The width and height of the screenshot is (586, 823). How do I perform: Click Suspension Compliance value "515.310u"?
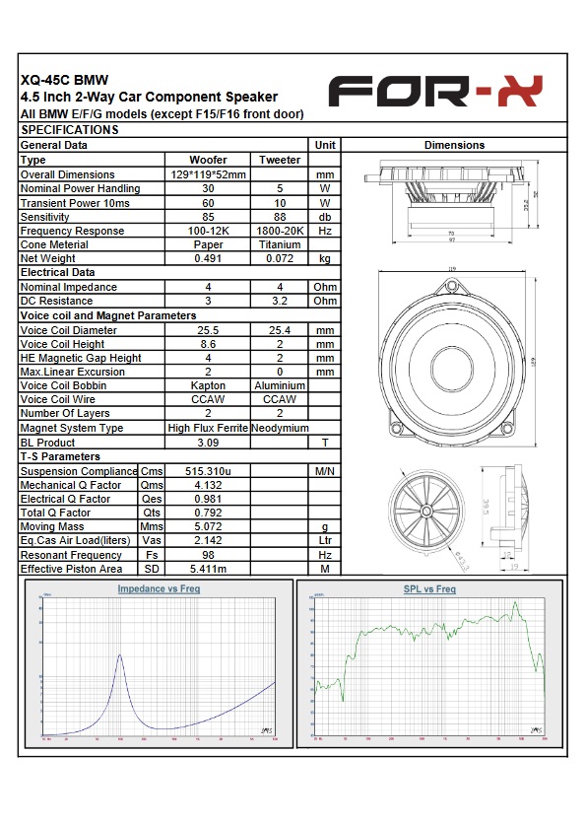coord(208,471)
